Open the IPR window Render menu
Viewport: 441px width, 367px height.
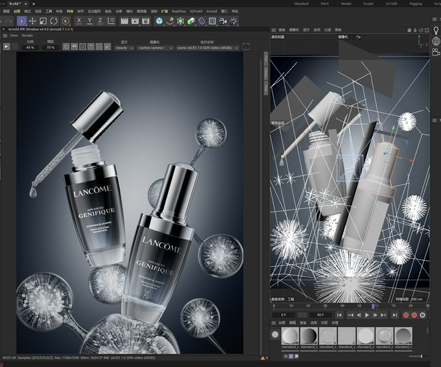tap(28, 35)
